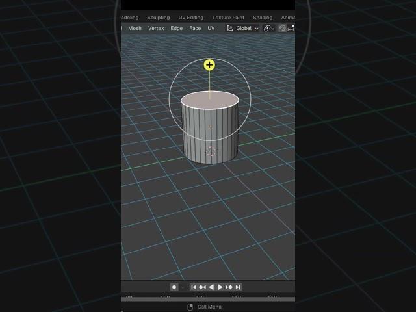This screenshot has width=416, height=312.
Task: Play the animation in reverse
Action: (211, 287)
